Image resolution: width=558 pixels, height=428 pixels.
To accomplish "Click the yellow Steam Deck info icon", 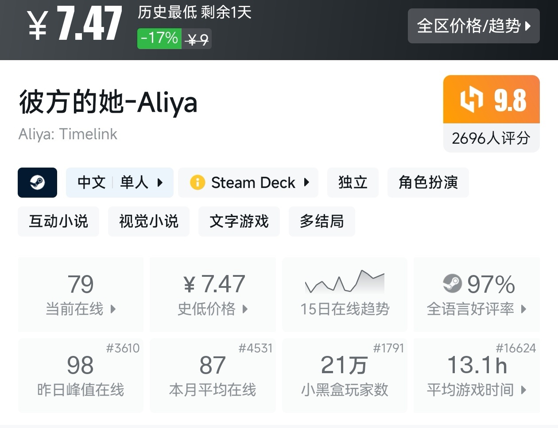I will tap(197, 183).
